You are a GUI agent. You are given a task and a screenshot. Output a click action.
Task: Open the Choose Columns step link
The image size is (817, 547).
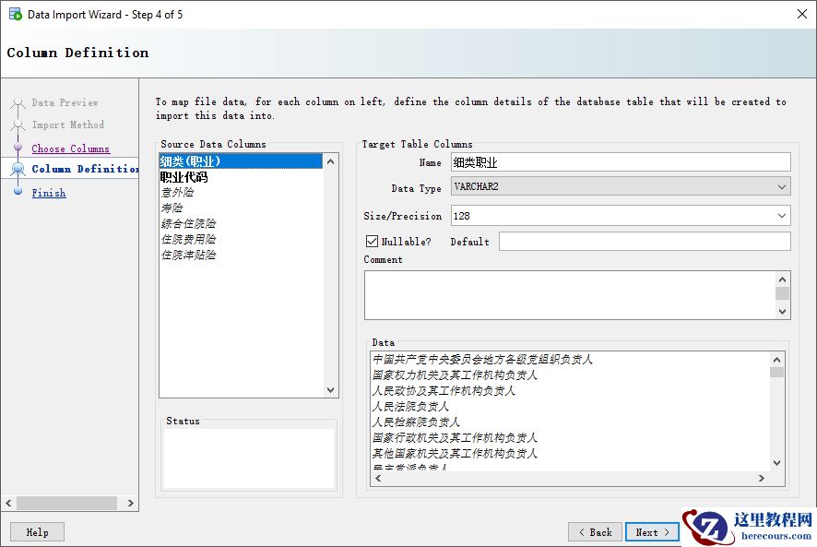click(70, 149)
